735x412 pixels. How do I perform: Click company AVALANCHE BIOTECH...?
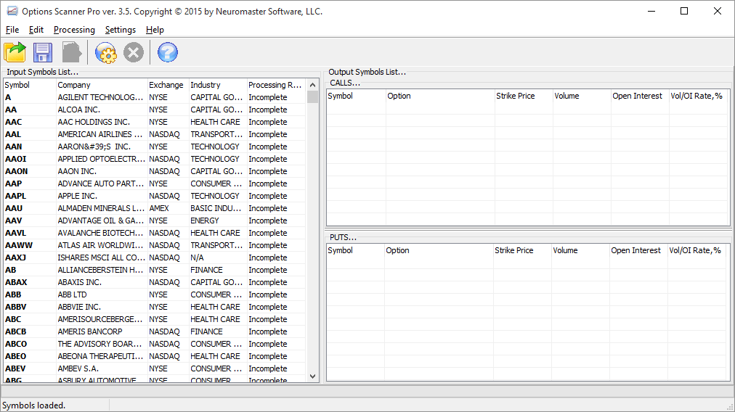100,233
